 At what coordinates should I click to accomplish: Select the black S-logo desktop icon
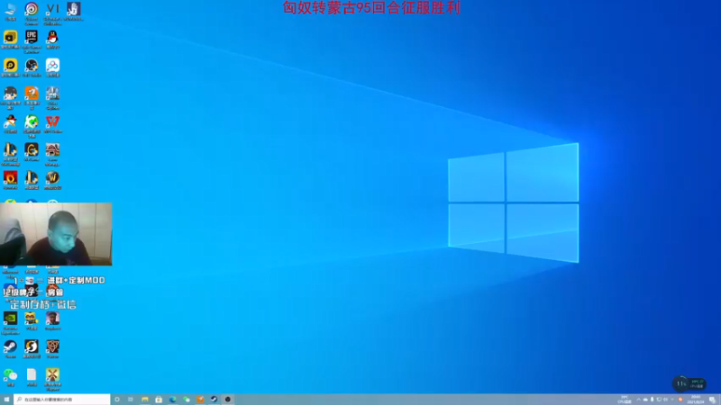coord(32,348)
